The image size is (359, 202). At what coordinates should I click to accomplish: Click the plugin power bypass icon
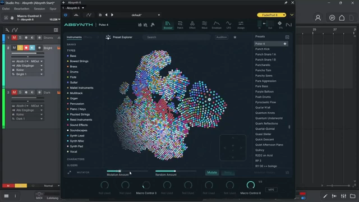tap(66, 15)
